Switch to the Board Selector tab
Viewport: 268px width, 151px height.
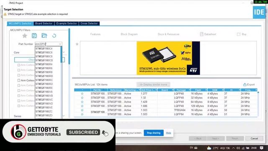coord(44,23)
